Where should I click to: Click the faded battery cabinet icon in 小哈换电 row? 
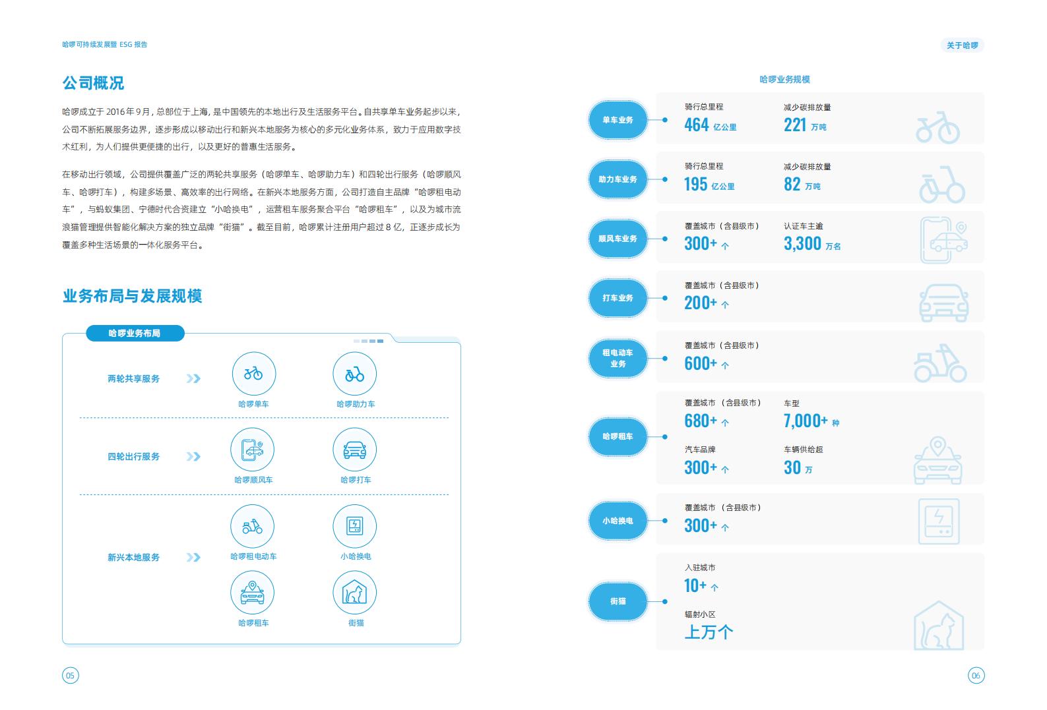point(939,521)
